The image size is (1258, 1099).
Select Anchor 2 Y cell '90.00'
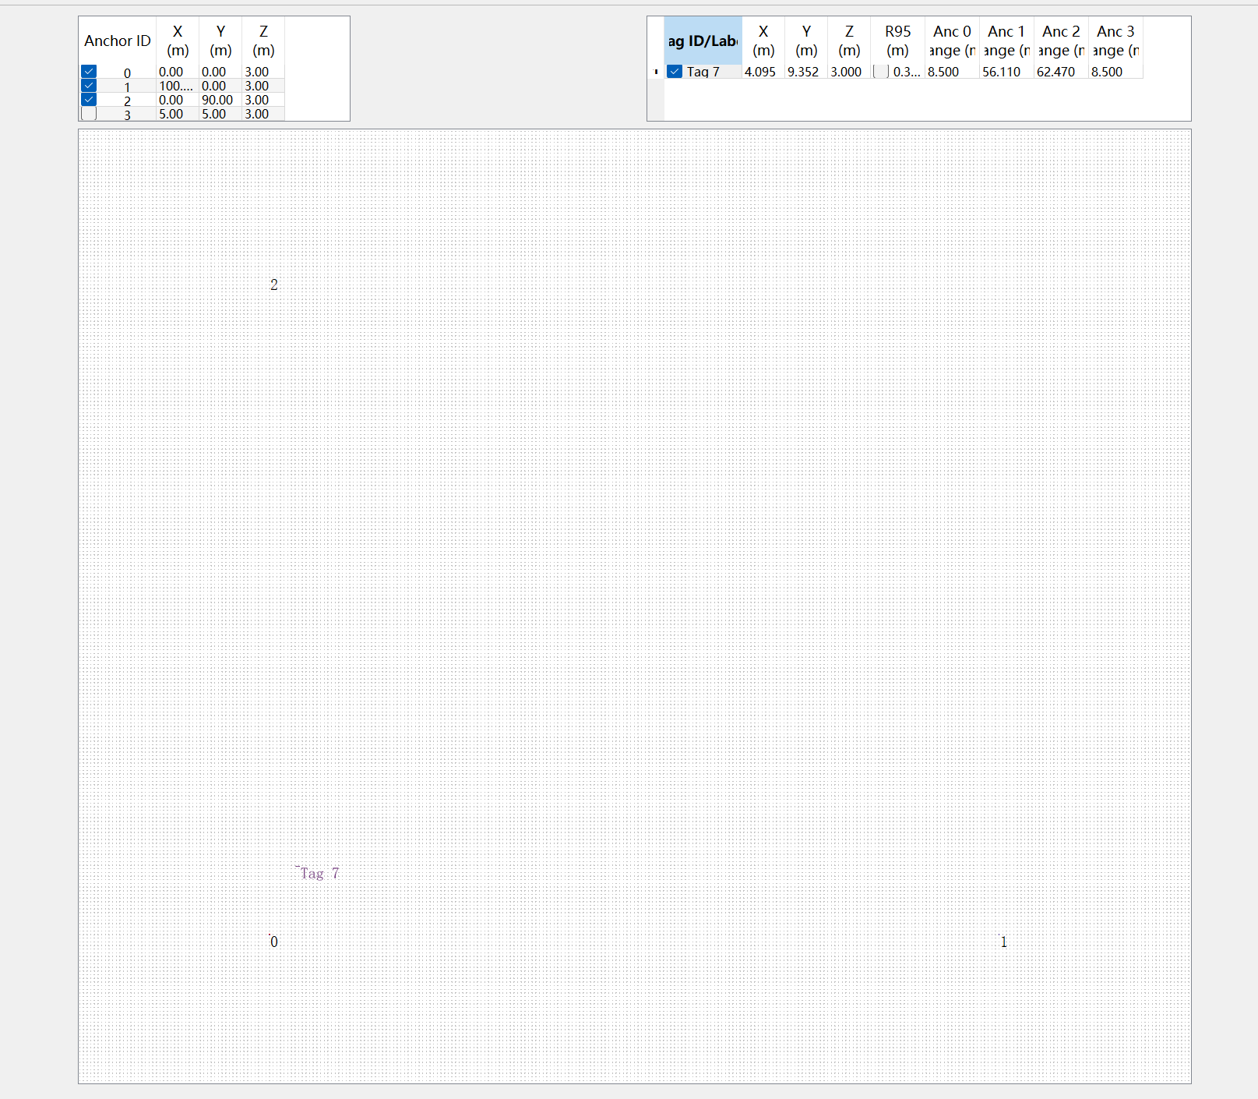(x=220, y=100)
